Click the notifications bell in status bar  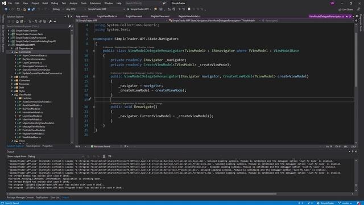tap(359, 203)
